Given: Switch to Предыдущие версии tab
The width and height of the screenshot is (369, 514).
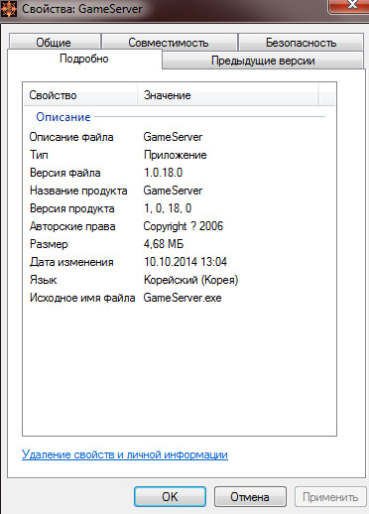Looking at the screenshot, I should (263, 61).
